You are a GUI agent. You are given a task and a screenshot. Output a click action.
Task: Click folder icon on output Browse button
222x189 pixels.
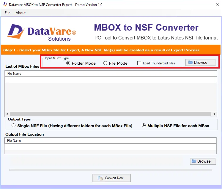tap(194, 161)
